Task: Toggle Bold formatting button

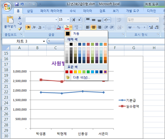Action: [28, 27]
